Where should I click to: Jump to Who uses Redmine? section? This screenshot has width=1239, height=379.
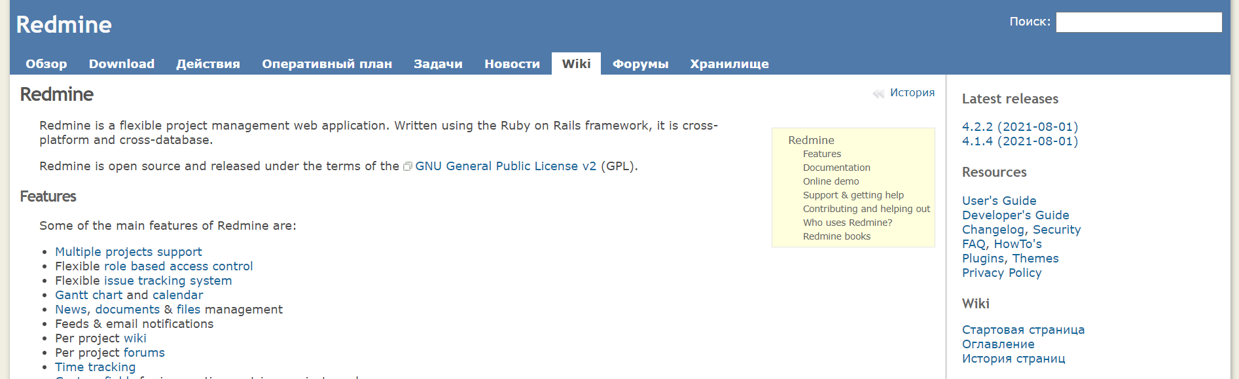coord(848,223)
